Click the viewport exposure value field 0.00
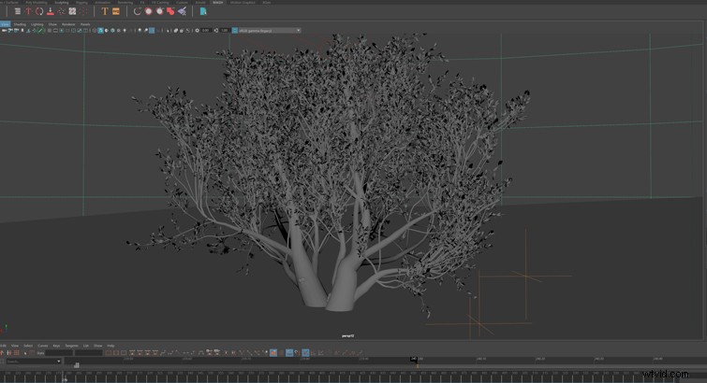Screen dimensions: 707x383 tap(206, 31)
